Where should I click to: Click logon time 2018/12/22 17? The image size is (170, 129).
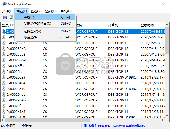[x=153, y=77]
